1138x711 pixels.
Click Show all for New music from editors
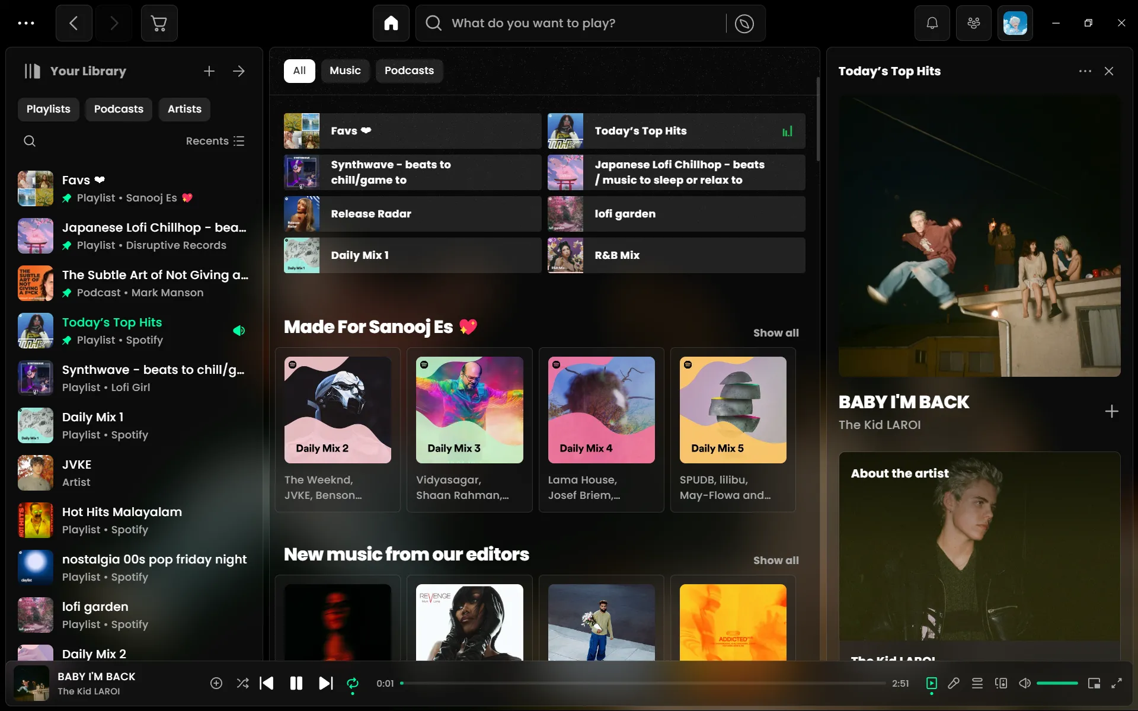(x=775, y=561)
